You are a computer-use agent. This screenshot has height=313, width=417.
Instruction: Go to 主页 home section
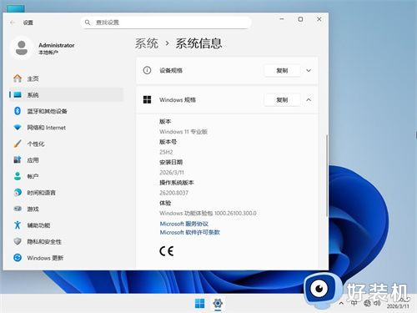pos(66,78)
